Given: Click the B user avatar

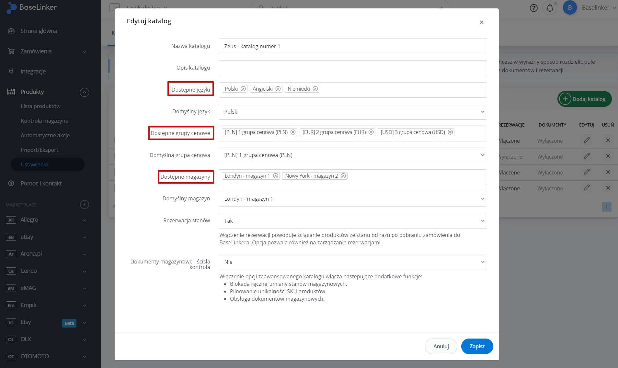Looking at the screenshot, I should click(570, 7).
